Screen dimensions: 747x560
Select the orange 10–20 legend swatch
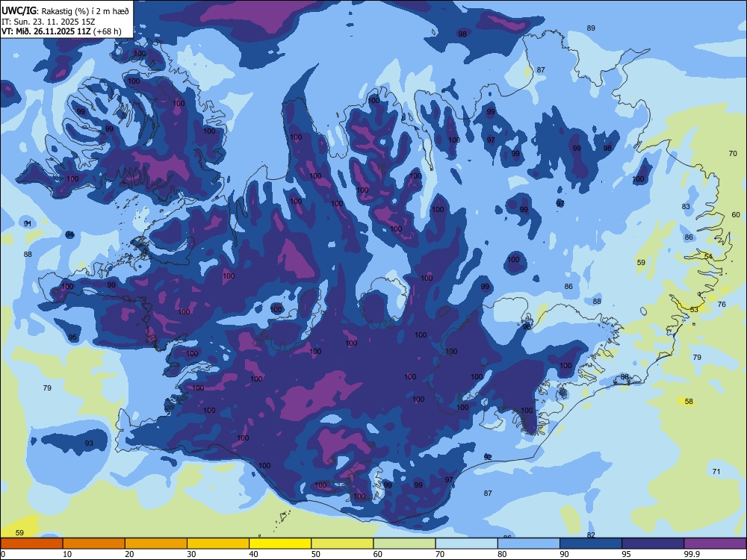pyautogui.click(x=94, y=544)
